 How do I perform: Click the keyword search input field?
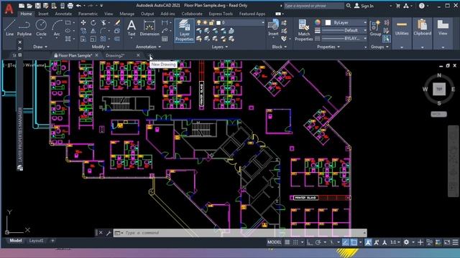point(313,6)
